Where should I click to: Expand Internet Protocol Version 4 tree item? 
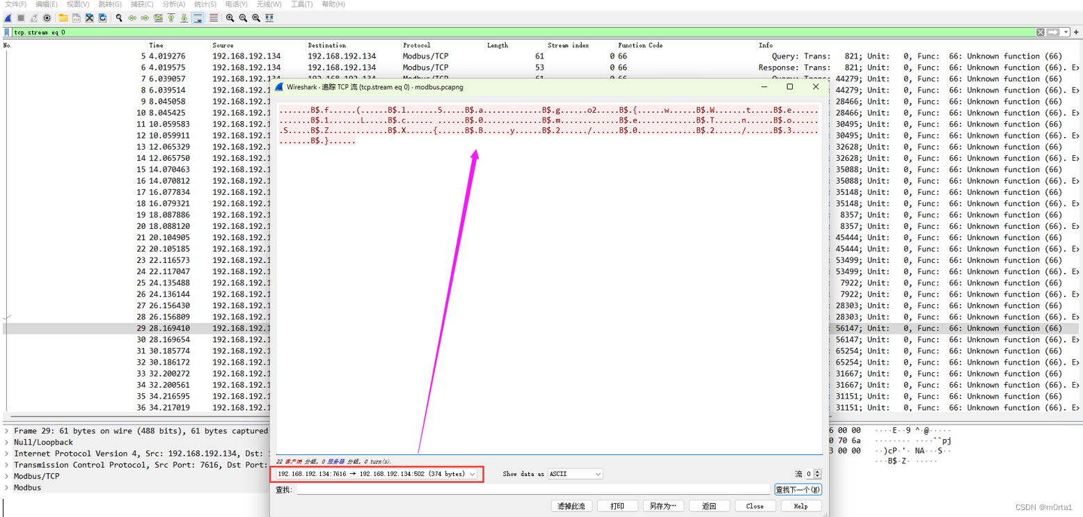click(x=7, y=454)
